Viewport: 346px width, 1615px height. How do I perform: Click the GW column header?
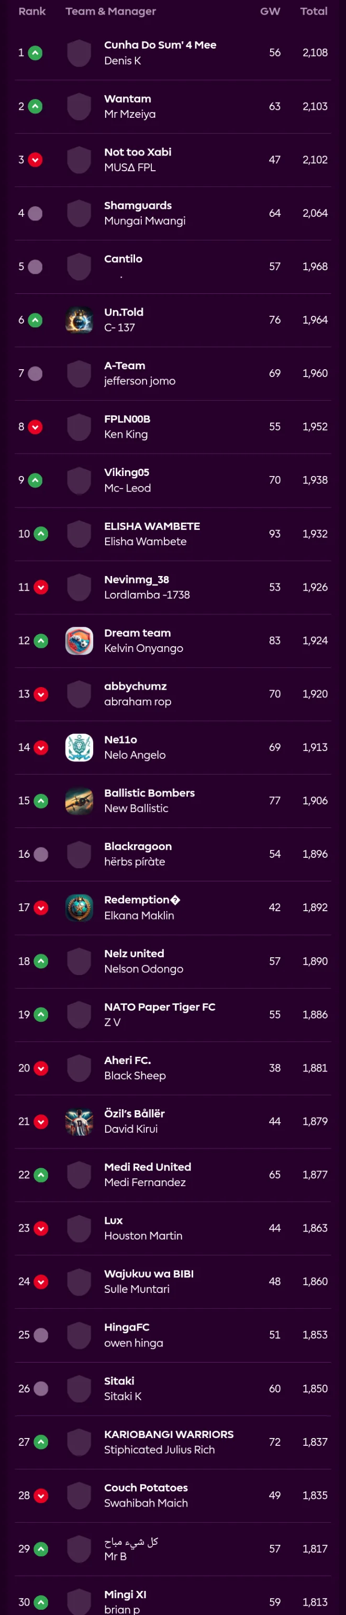click(x=270, y=12)
